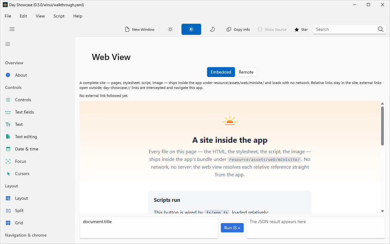Screen dimensions: 390x244
Task: Click the document.title script input box
Action: click(x=149, y=228)
